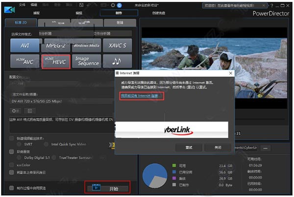Image resolution: width=294 pixels, height=197 pixels.
Task: Choose the H.265 HEVC file format
Action: [x=56, y=61]
